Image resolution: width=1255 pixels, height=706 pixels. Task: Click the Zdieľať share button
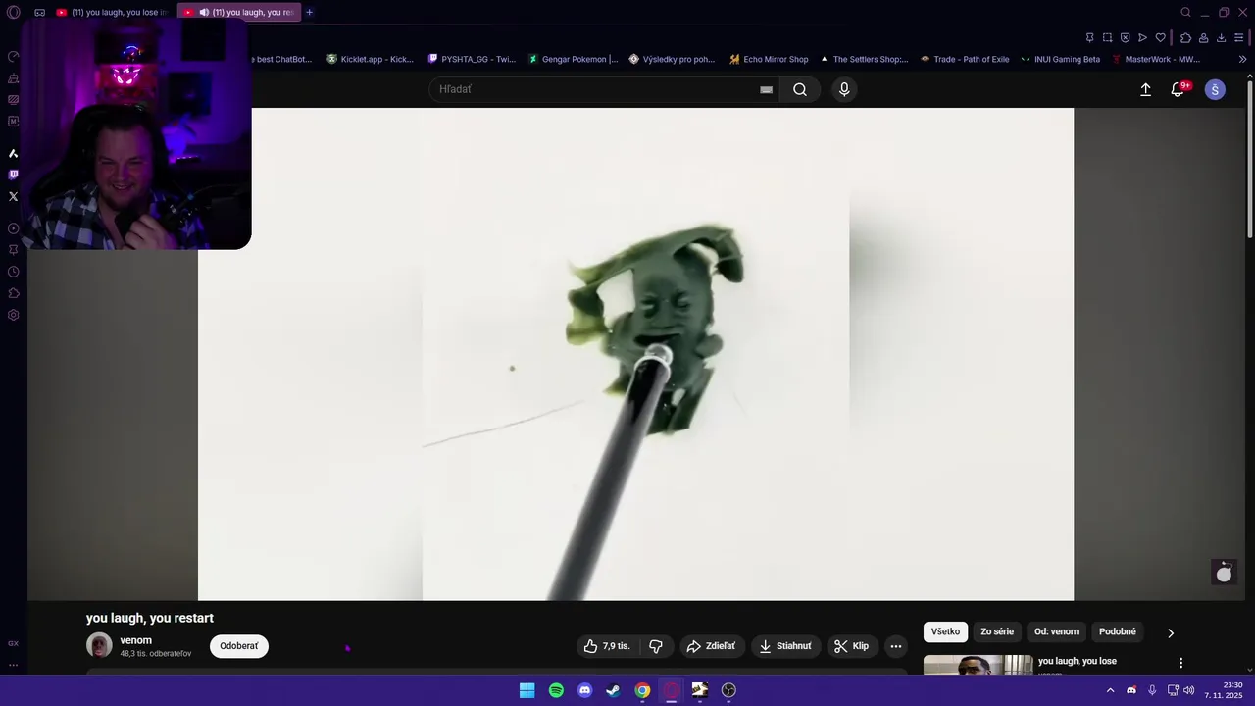click(x=711, y=646)
